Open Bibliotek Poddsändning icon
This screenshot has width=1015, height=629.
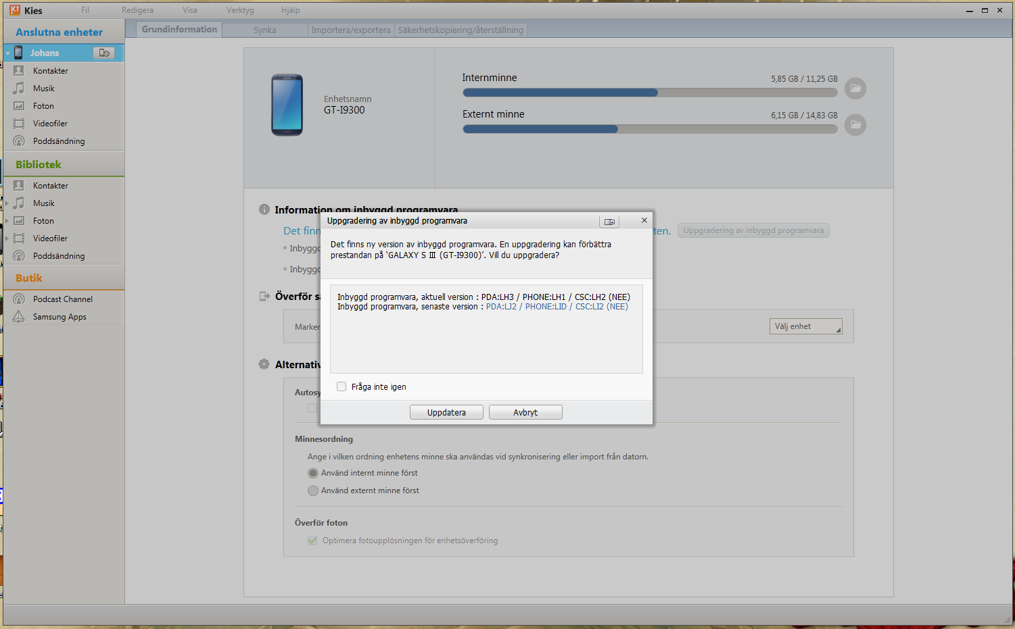coord(19,255)
